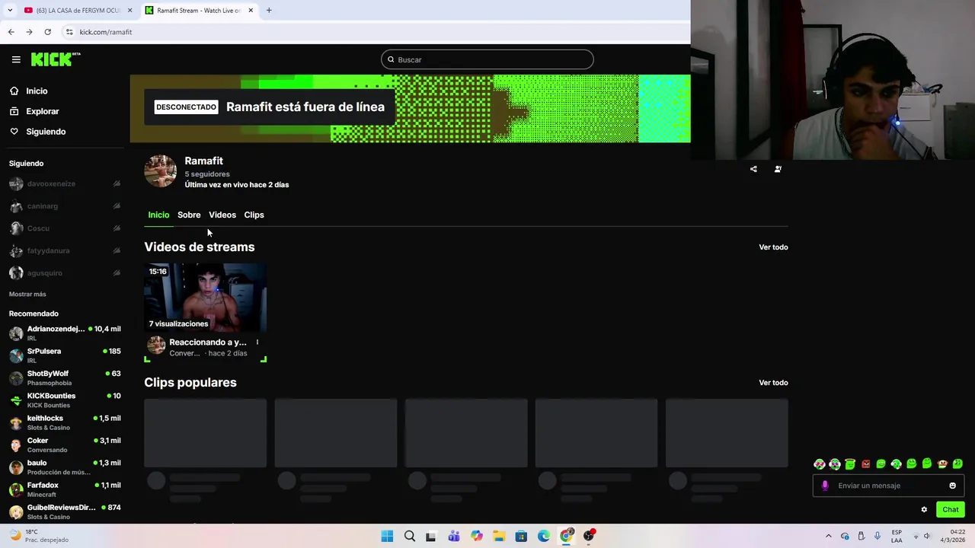Click the browser forward arrow

29,32
